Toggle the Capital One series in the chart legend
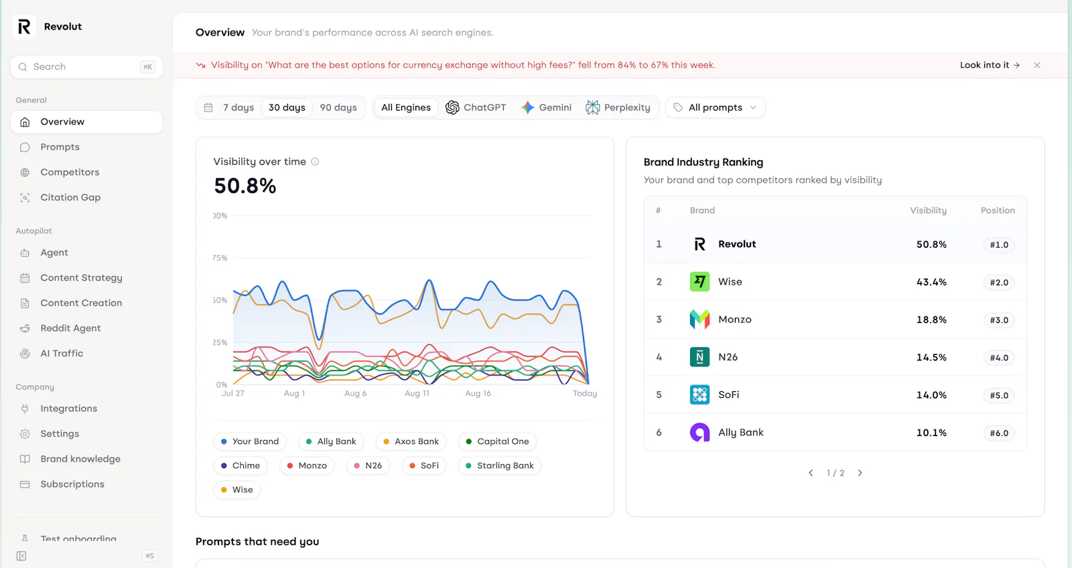Image resolution: width=1072 pixels, height=568 pixels. point(497,441)
